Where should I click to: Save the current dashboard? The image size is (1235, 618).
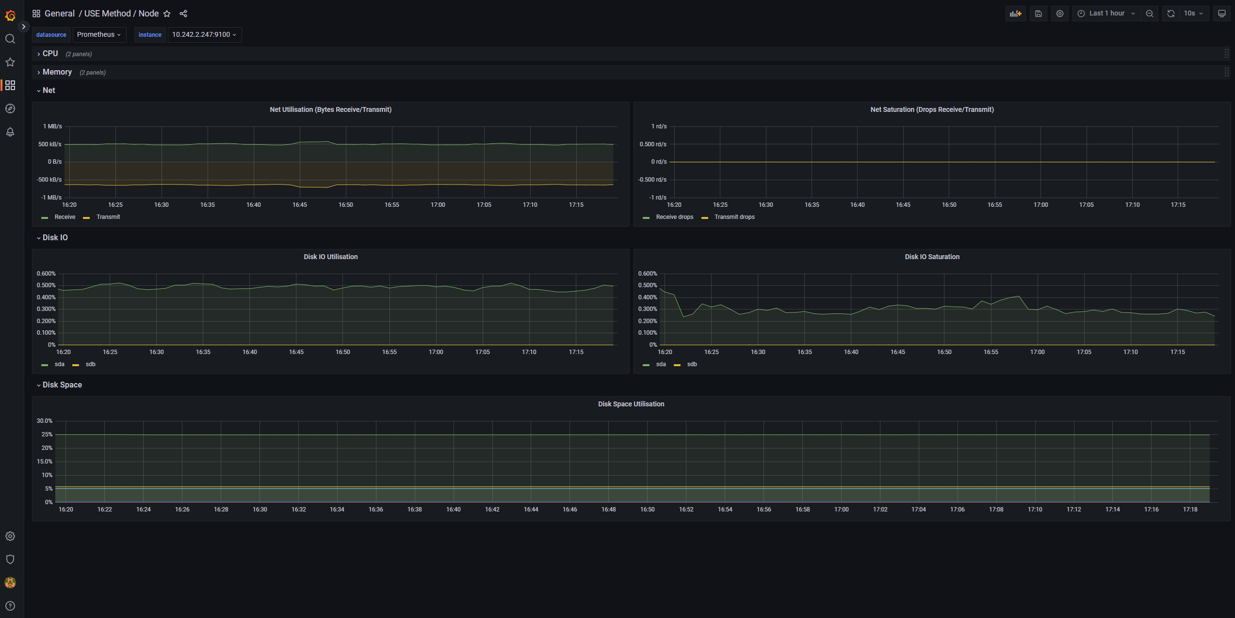(1038, 13)
